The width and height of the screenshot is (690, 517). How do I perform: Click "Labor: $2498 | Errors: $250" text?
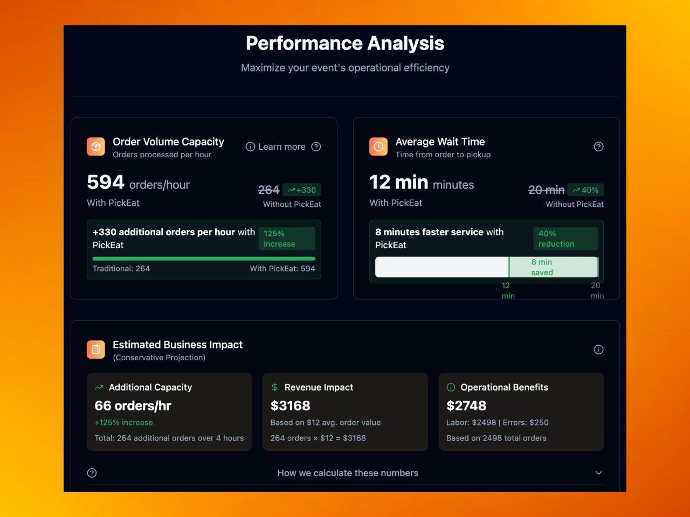click(498, 423)
